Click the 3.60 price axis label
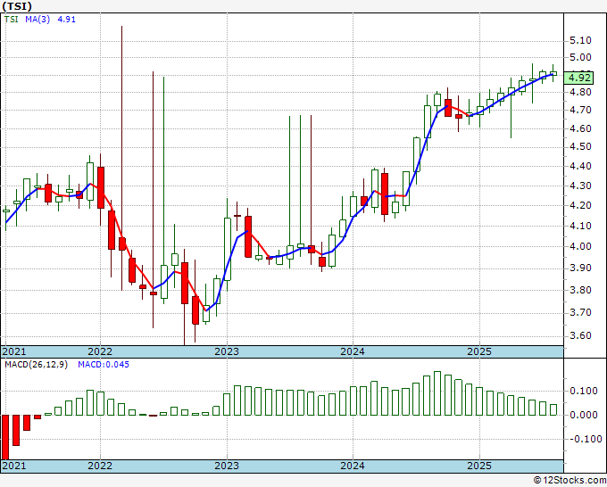The image size is (607, 487). click(580, 335)
